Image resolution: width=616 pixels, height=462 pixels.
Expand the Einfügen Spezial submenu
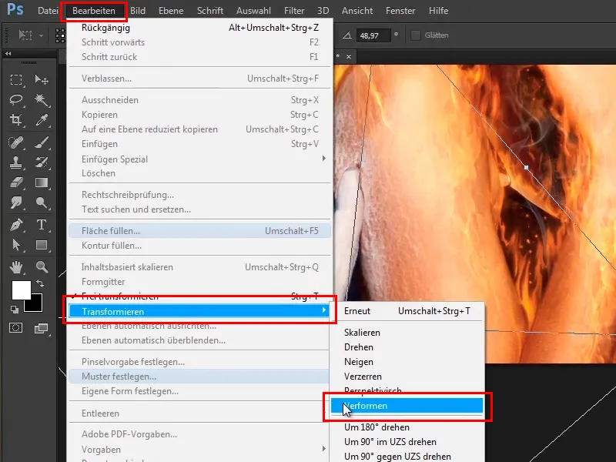[x=323, y=159]
